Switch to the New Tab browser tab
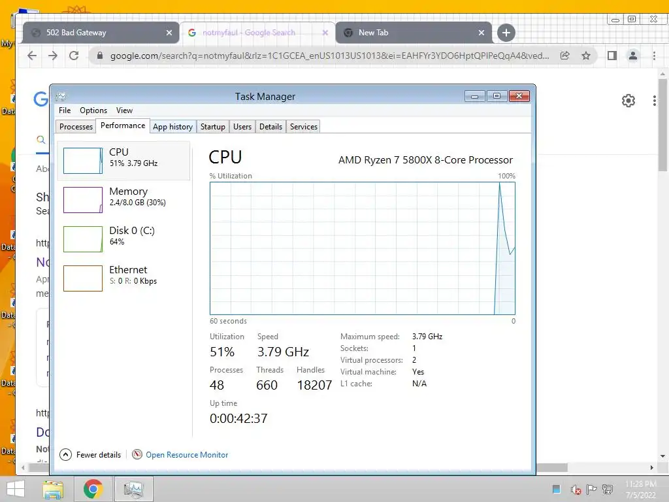This screenshot has height=502, width=669. coord(413,33)
